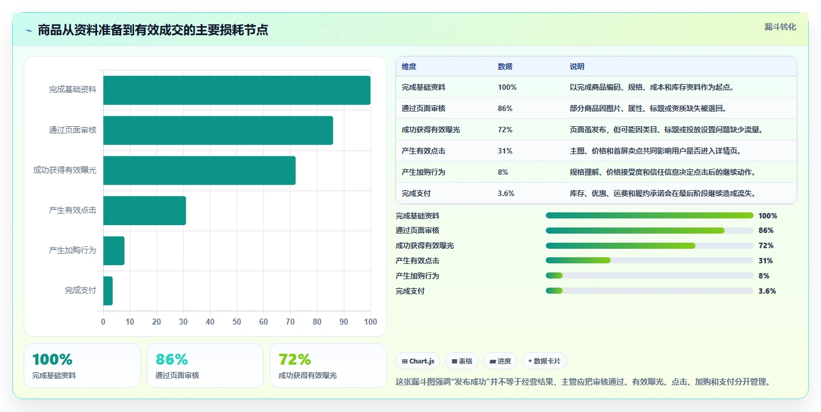821x412 pixels.
Task: Click the 完成支付 label in the progress list
Action: click(410, 291)
